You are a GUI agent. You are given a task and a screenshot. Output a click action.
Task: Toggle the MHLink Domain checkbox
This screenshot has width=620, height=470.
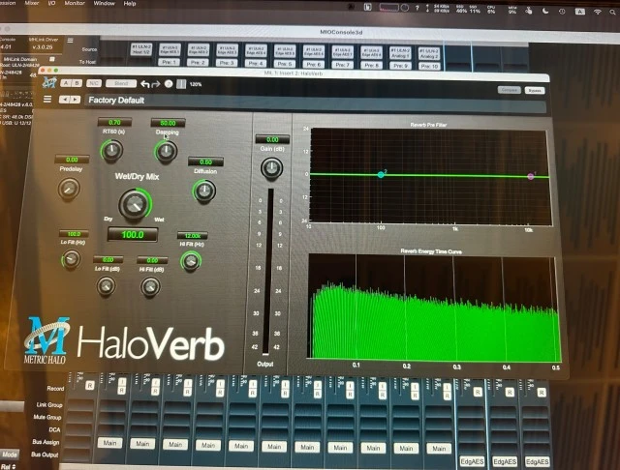point(51,59)
